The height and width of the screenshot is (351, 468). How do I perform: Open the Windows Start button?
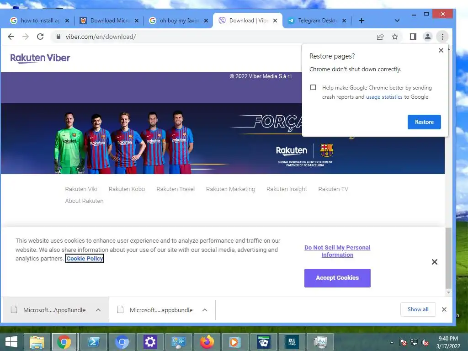pos(11,342)
